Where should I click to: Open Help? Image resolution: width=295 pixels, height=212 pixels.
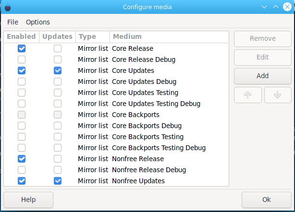click(28, 200)
